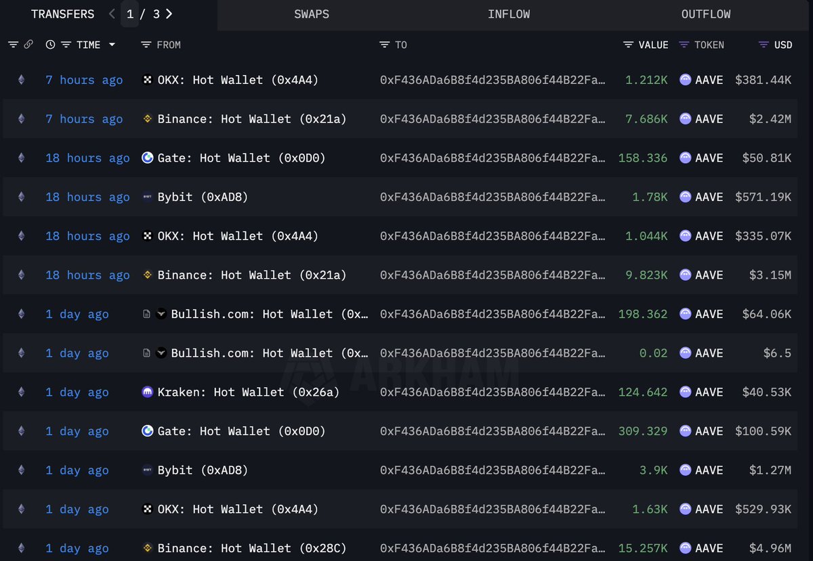Open Bullish.com: Hot Wallet in 198.362 row

point(270,314)
